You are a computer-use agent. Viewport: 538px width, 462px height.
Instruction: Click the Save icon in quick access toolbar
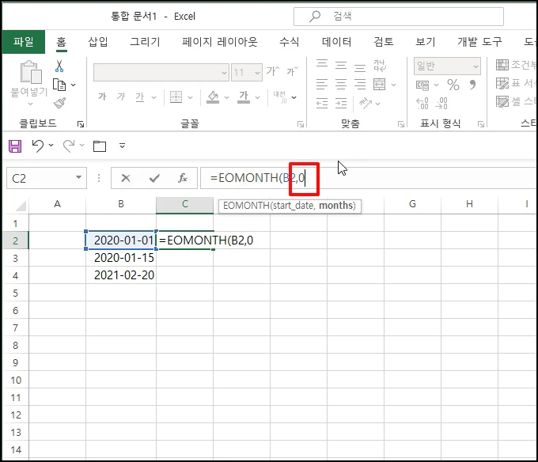(x=15, y=146)
